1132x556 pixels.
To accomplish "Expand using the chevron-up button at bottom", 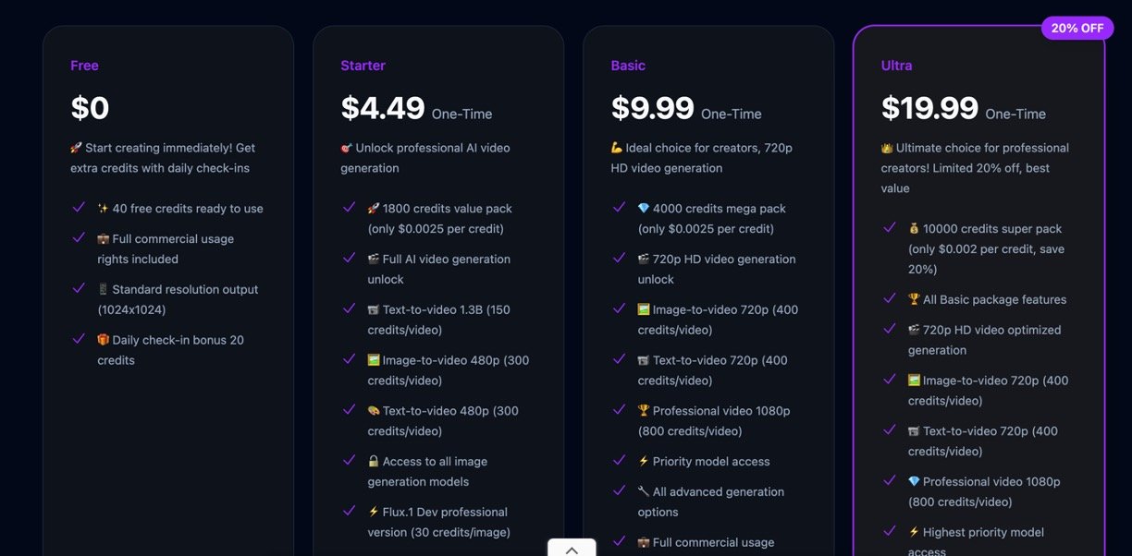I will (572, 550).
